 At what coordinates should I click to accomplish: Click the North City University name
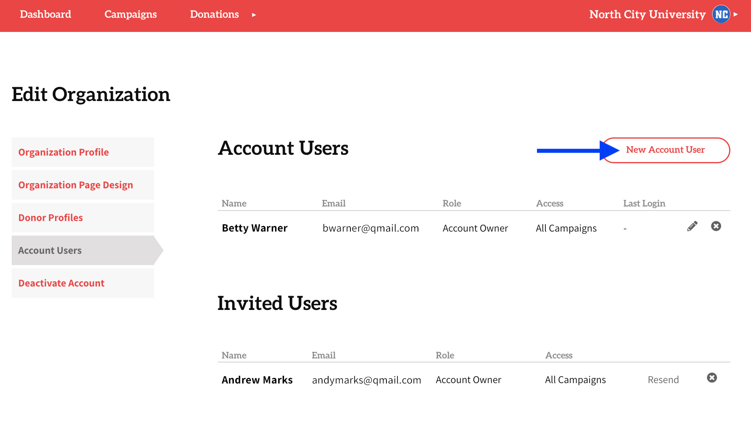click(647, 15)
